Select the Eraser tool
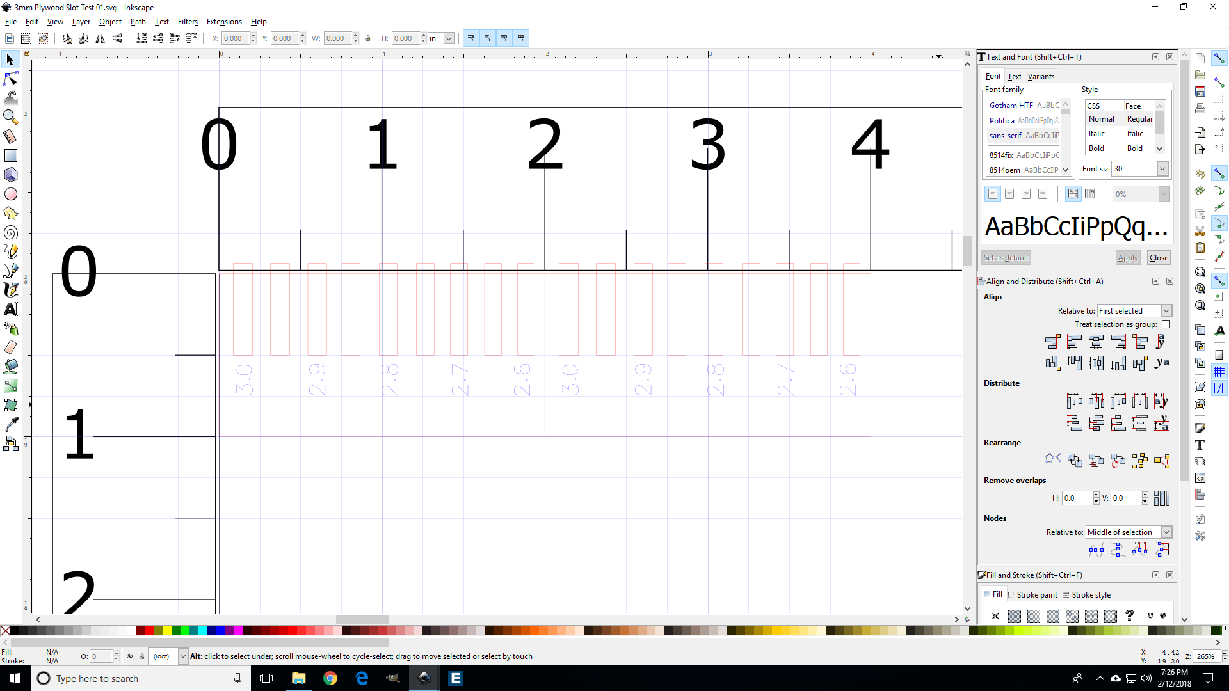The height and width of the screenshot is (691, 1229). (10, 347)
